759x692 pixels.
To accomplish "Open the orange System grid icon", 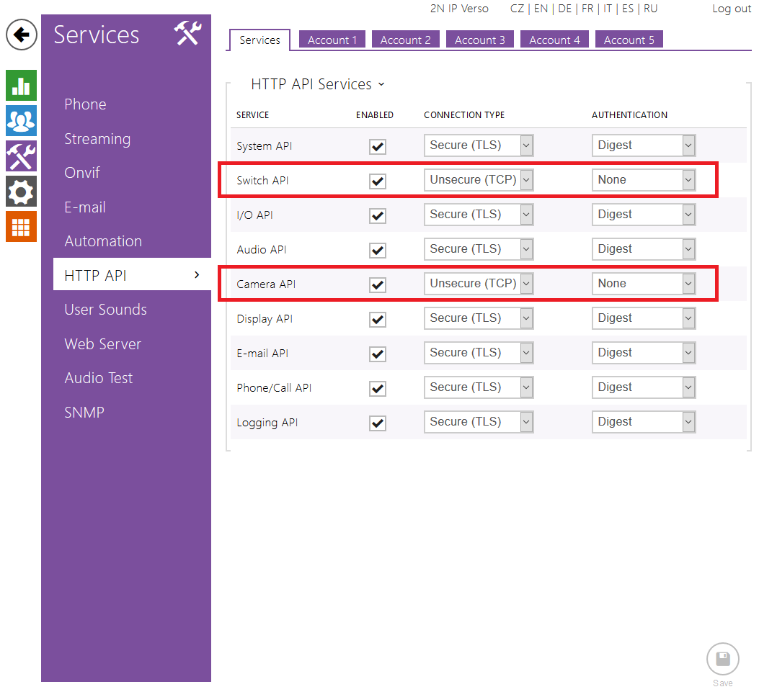I will (x=21, y=227).
